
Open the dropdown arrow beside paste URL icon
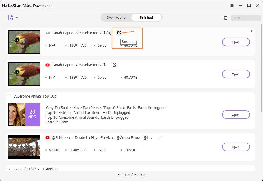pos(17,18)
